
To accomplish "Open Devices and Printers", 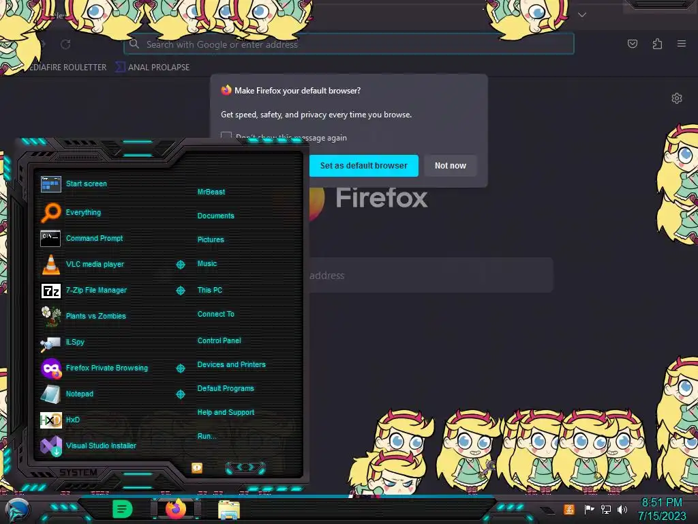I will 231,364.
